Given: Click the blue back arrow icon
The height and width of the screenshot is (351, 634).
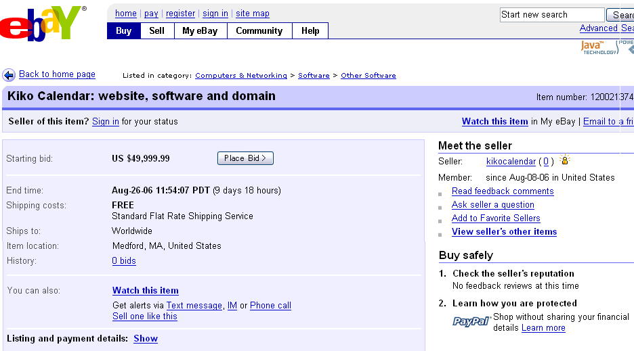Looking at the screenshot, I should tap(9, 75).
